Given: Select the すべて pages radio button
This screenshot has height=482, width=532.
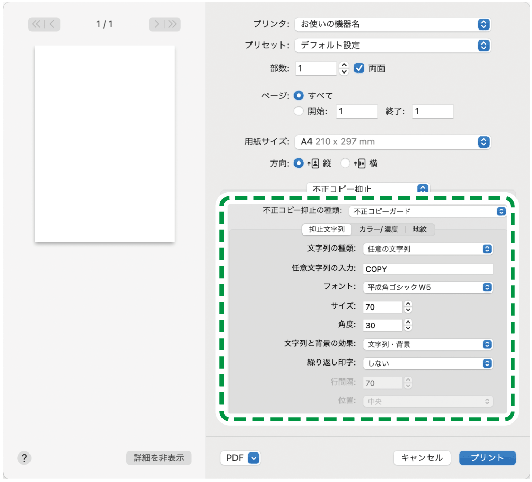Looking at the screenshot, I should coord(299,96).
